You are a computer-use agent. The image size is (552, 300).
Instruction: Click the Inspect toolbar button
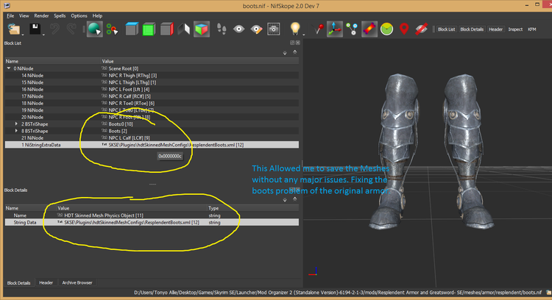coord(515,29)
